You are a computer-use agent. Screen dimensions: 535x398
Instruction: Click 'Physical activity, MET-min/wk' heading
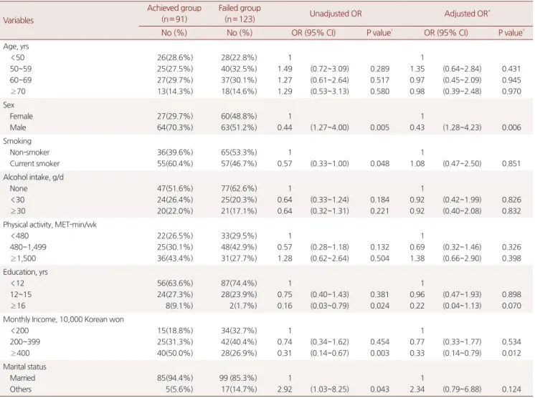pyautogui.click(x=49, y=225)
